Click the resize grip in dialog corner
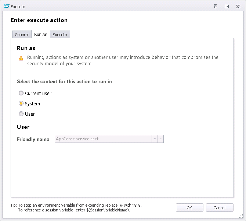This screenshot has width=246, height=221. coord(241,216)
